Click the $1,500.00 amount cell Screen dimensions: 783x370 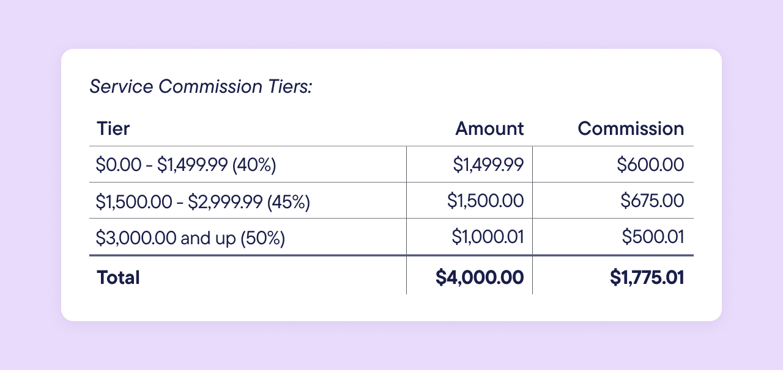pos(485,201)
